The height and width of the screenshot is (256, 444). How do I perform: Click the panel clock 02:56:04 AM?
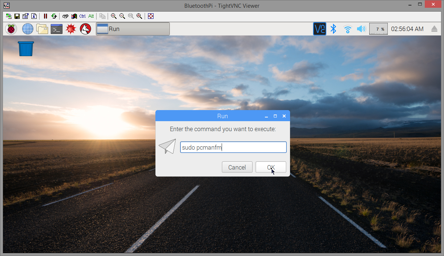pos(407,29)
